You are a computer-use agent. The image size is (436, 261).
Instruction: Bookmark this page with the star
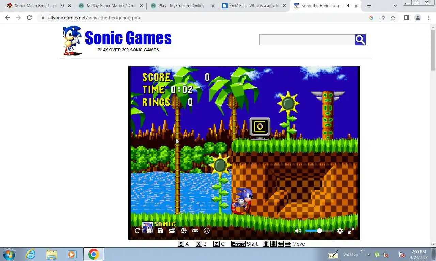coord(393,18)
